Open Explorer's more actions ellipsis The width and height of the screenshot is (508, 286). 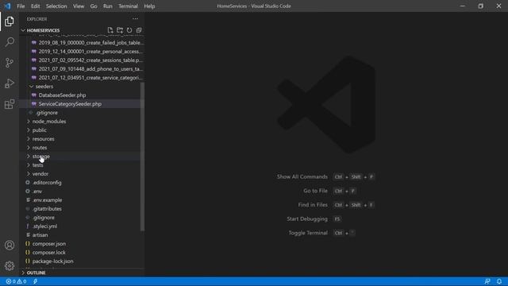135,19
